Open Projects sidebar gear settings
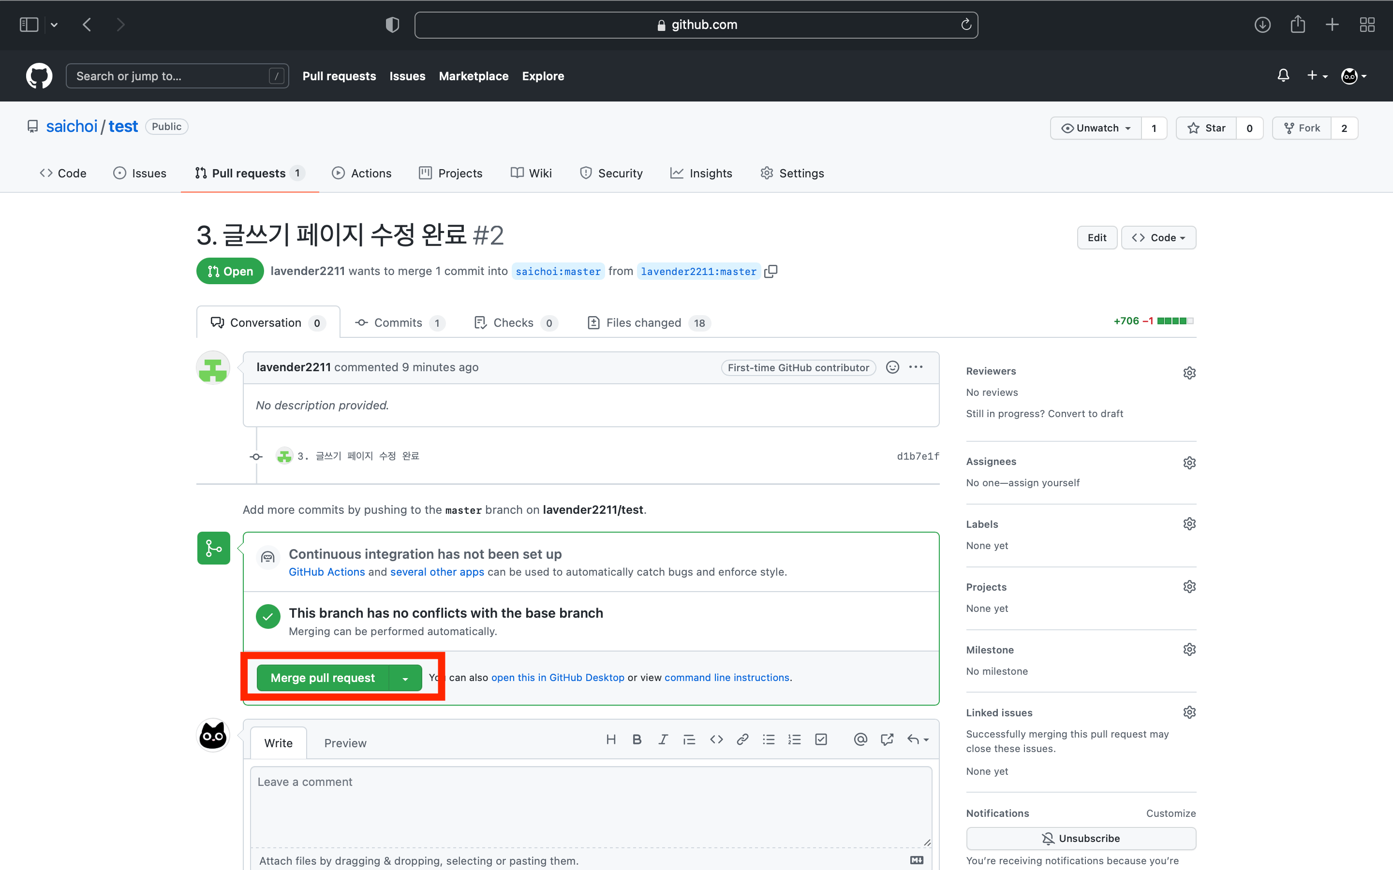 (1189, 586)
